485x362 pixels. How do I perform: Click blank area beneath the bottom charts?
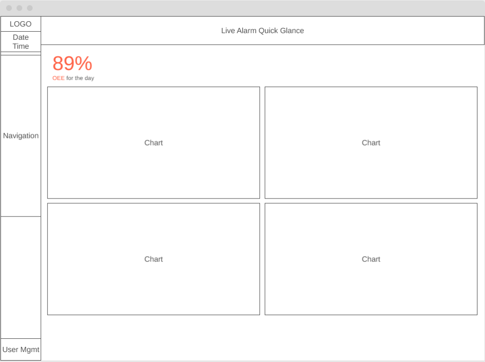tap(262, 336)
